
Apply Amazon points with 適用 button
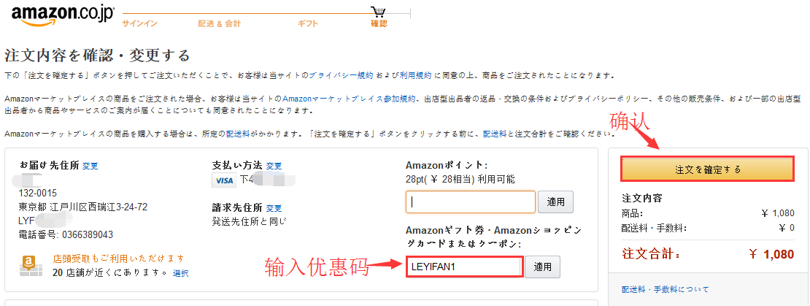pos(555,202)
